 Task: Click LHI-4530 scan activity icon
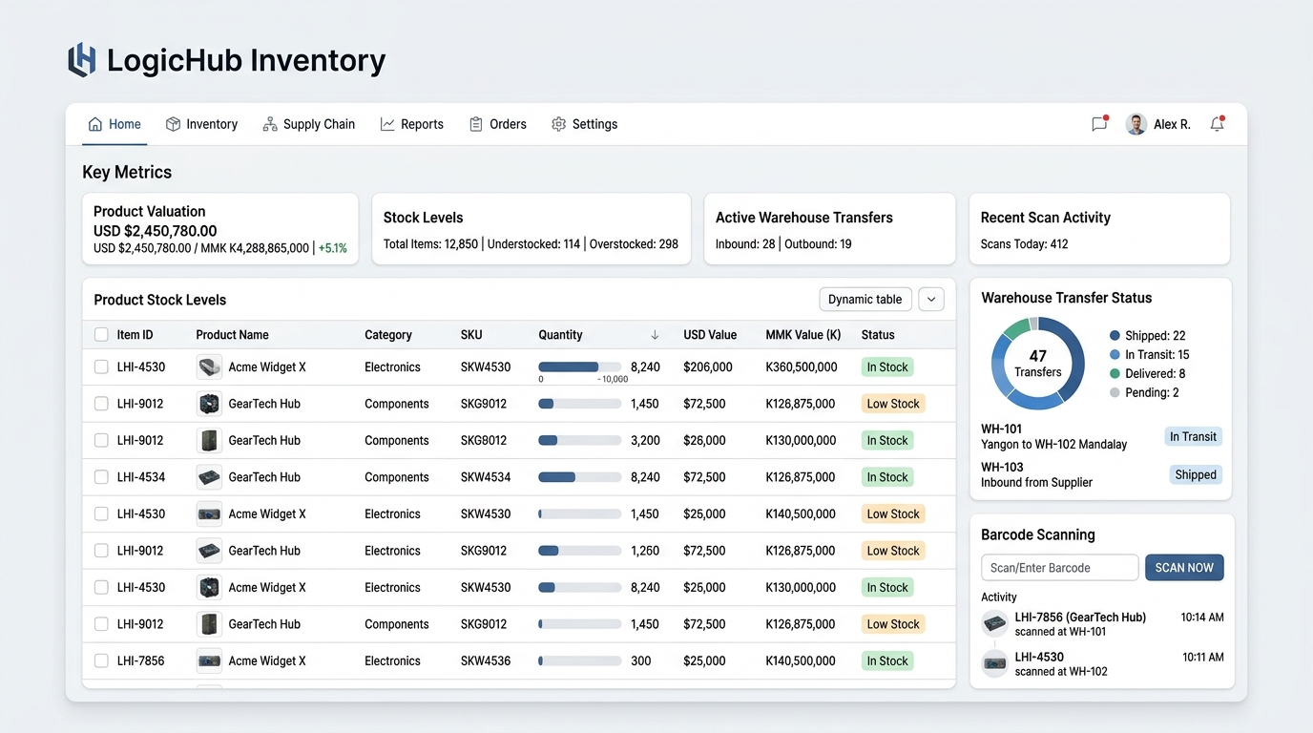click(995, 663)
